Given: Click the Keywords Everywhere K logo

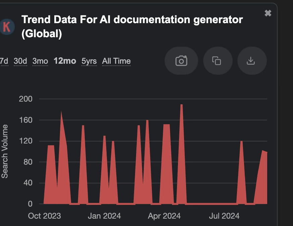Looking at the screenshot, I should point(7,27).
